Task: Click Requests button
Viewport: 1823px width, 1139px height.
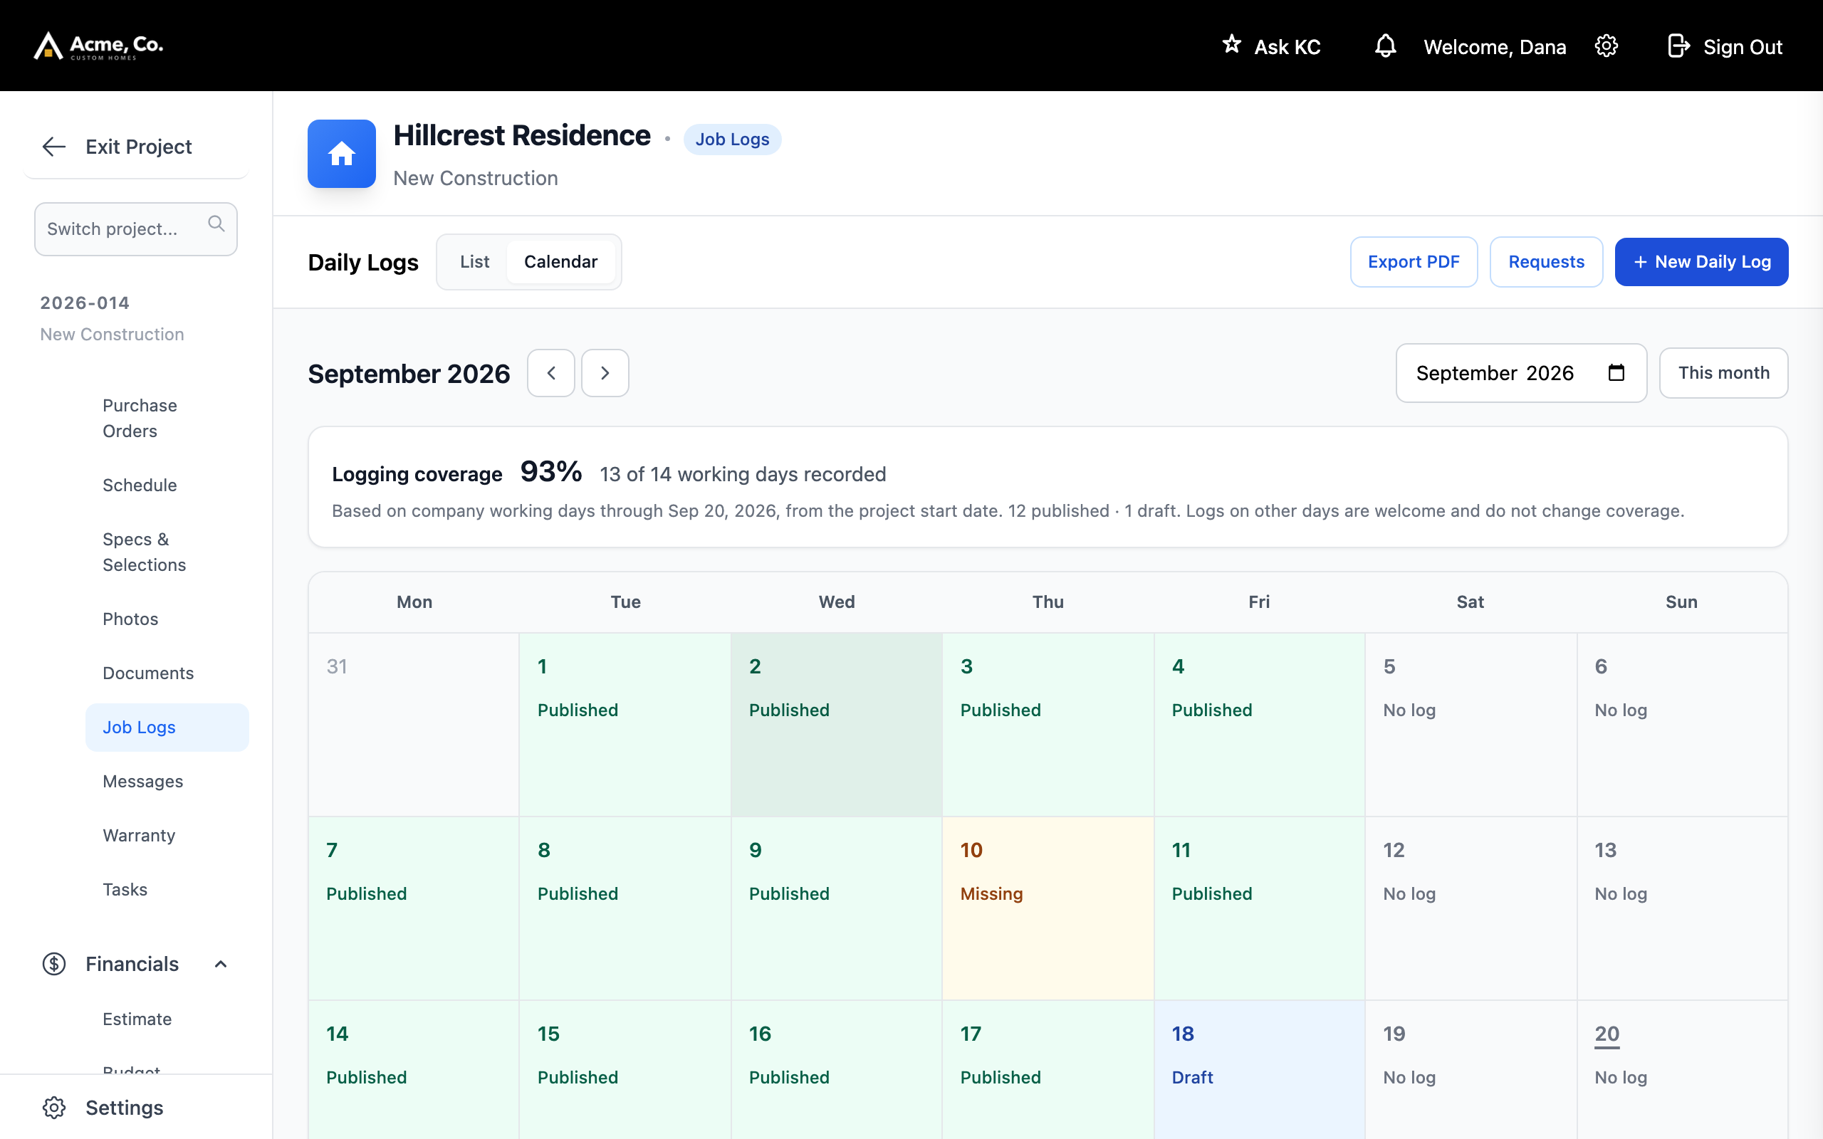Action: click(x=1546, y=261)
